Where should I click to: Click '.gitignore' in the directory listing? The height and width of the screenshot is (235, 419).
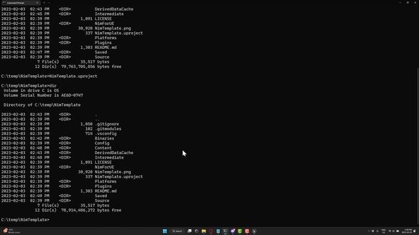point(107,124)
